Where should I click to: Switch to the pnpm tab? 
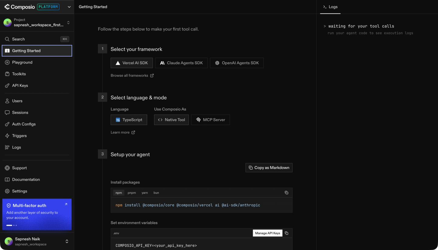(132, 193)
